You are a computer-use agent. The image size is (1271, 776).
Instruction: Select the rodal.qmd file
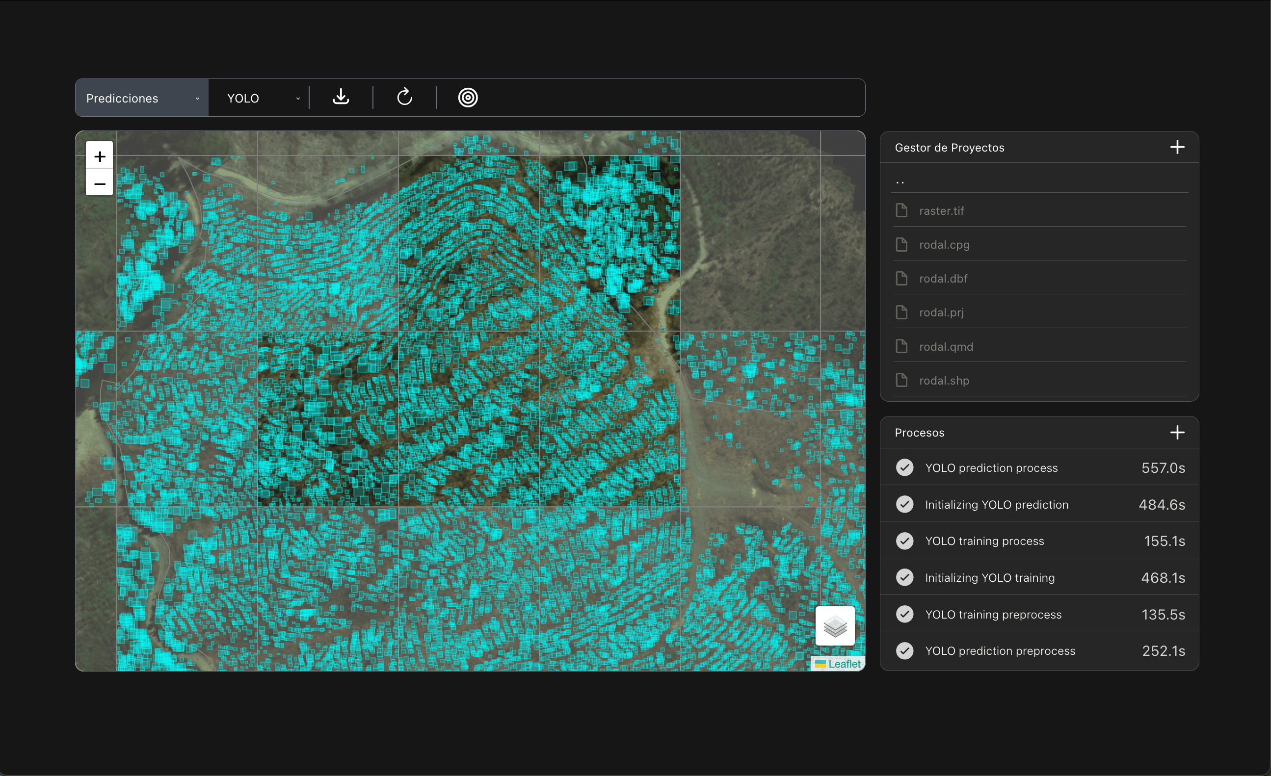946,346
